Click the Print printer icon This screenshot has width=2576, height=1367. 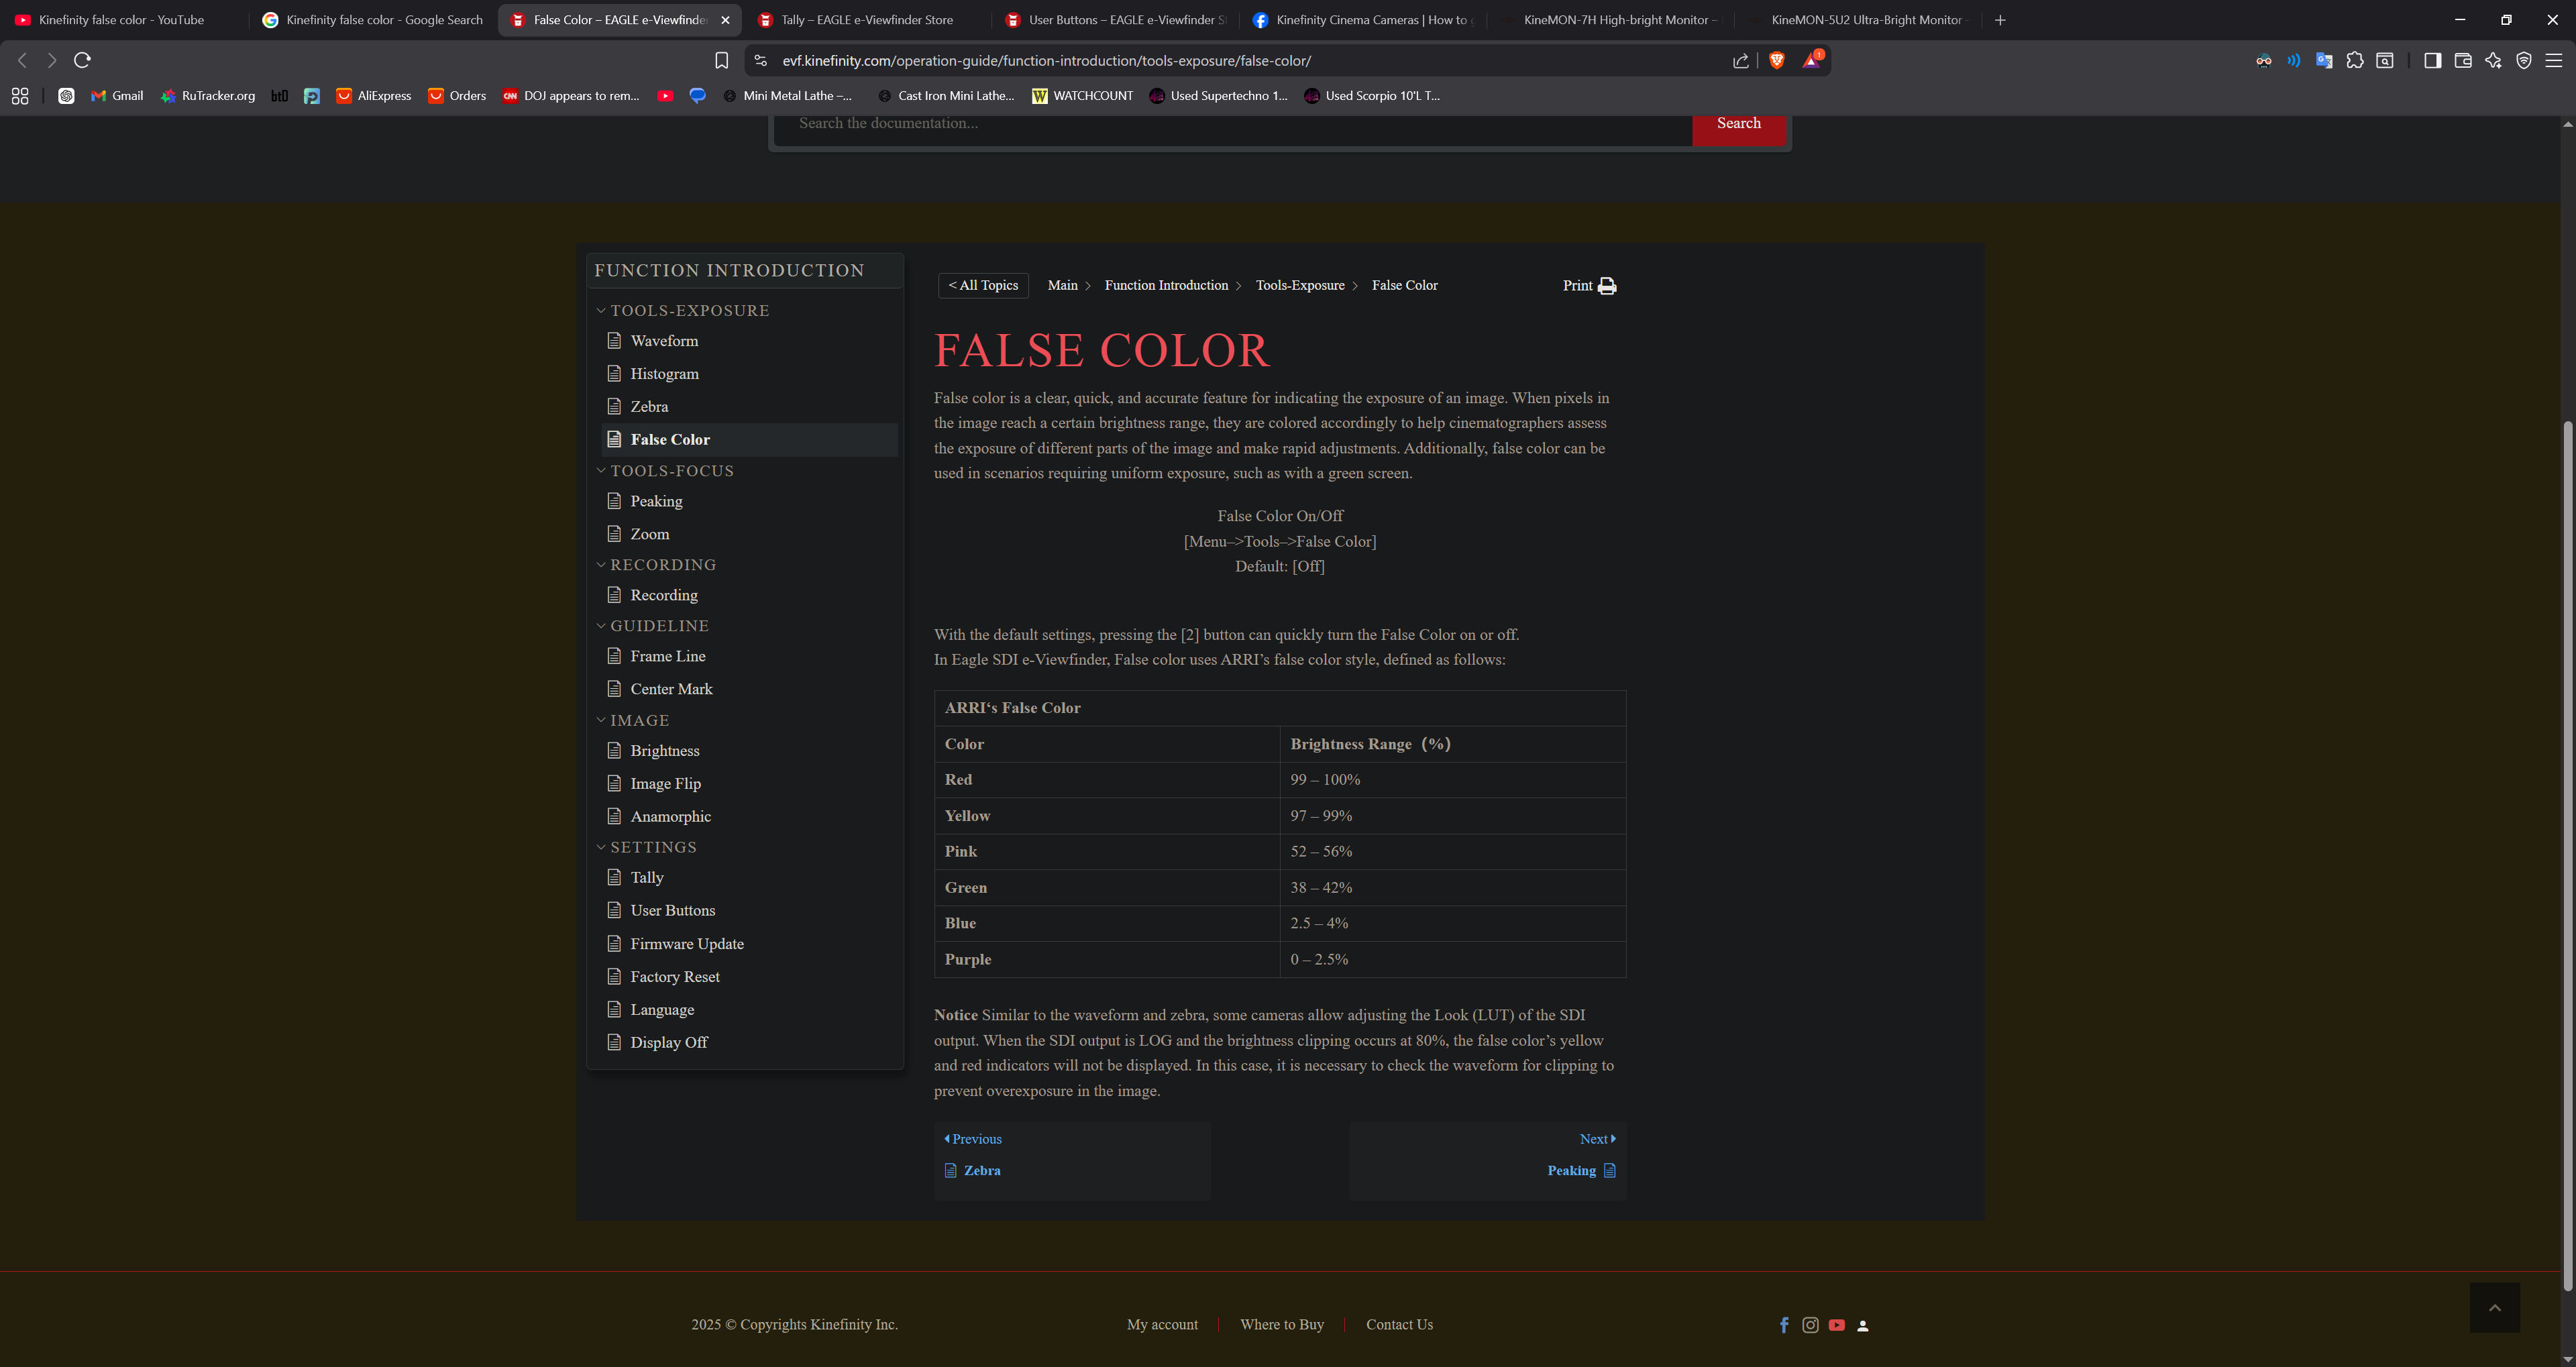coord(1606,286)
